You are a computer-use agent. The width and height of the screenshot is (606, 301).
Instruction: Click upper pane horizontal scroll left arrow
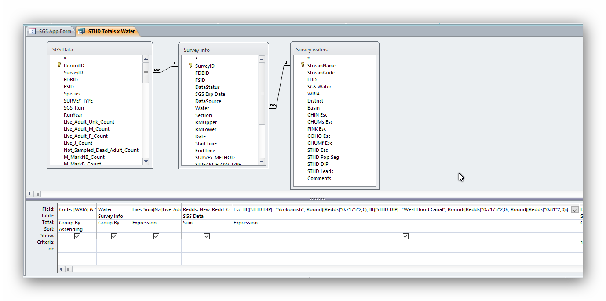[30, 194]
